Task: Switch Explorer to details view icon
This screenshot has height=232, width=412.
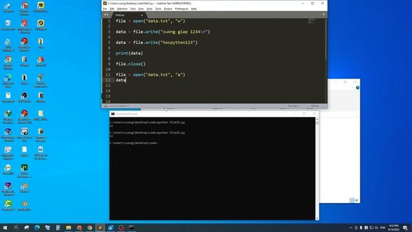Action: coord(352,200)
